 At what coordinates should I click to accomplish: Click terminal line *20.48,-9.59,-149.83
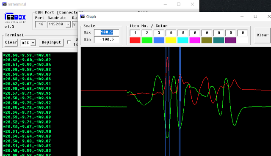coord(27,151)
